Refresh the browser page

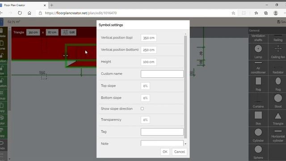pos(20,13)
